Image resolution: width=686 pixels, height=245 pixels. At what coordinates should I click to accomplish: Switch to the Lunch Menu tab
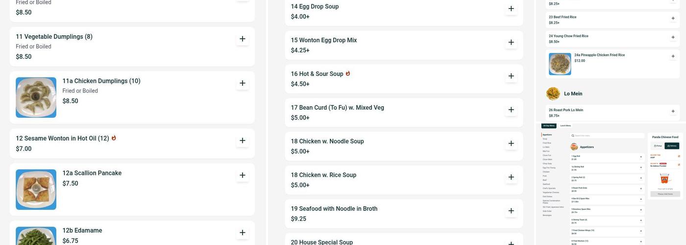[x=565, y=126]
